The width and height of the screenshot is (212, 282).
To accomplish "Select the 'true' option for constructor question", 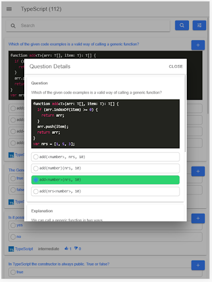I will coord(105,272).
